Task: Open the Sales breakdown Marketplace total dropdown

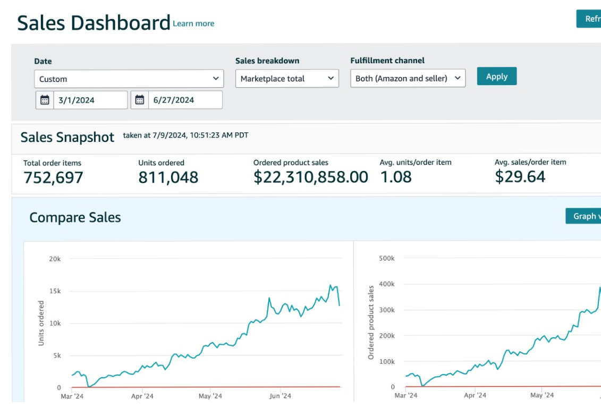Action: pos(287,79)
